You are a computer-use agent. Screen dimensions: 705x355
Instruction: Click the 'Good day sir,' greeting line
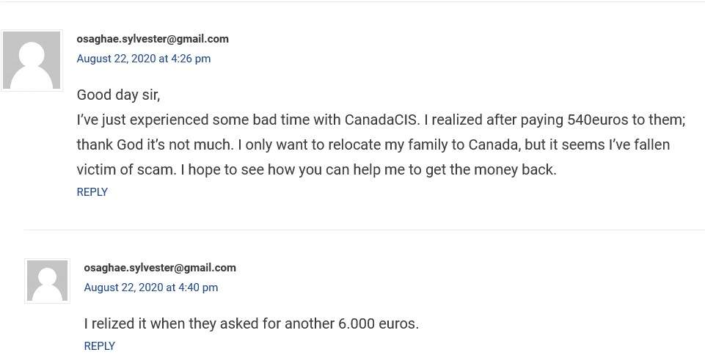(118, 95)
